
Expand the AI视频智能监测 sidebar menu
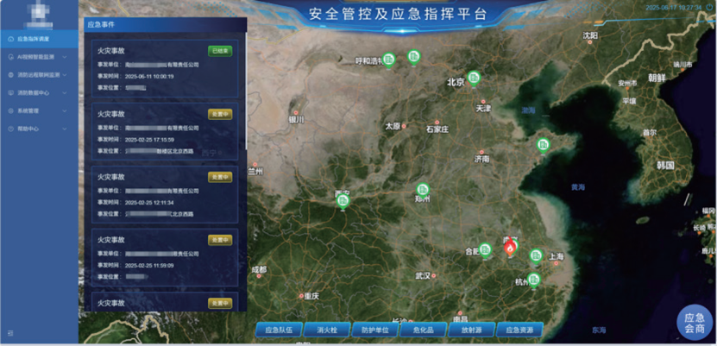pyautogui.click(x=38, y=56)
